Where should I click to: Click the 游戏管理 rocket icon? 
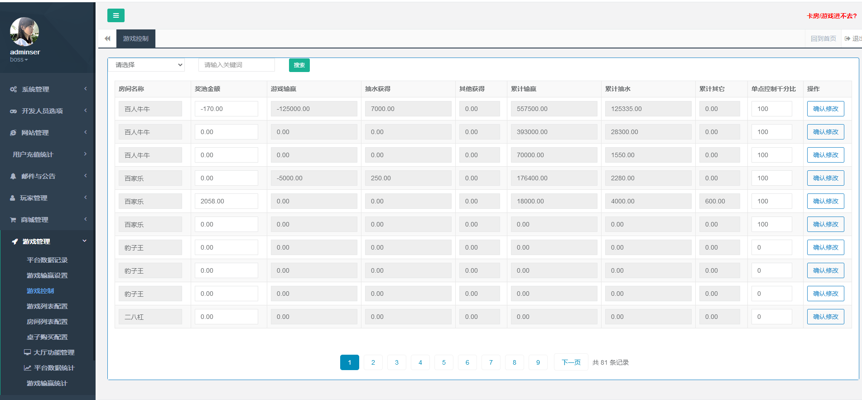click(15, 241)
